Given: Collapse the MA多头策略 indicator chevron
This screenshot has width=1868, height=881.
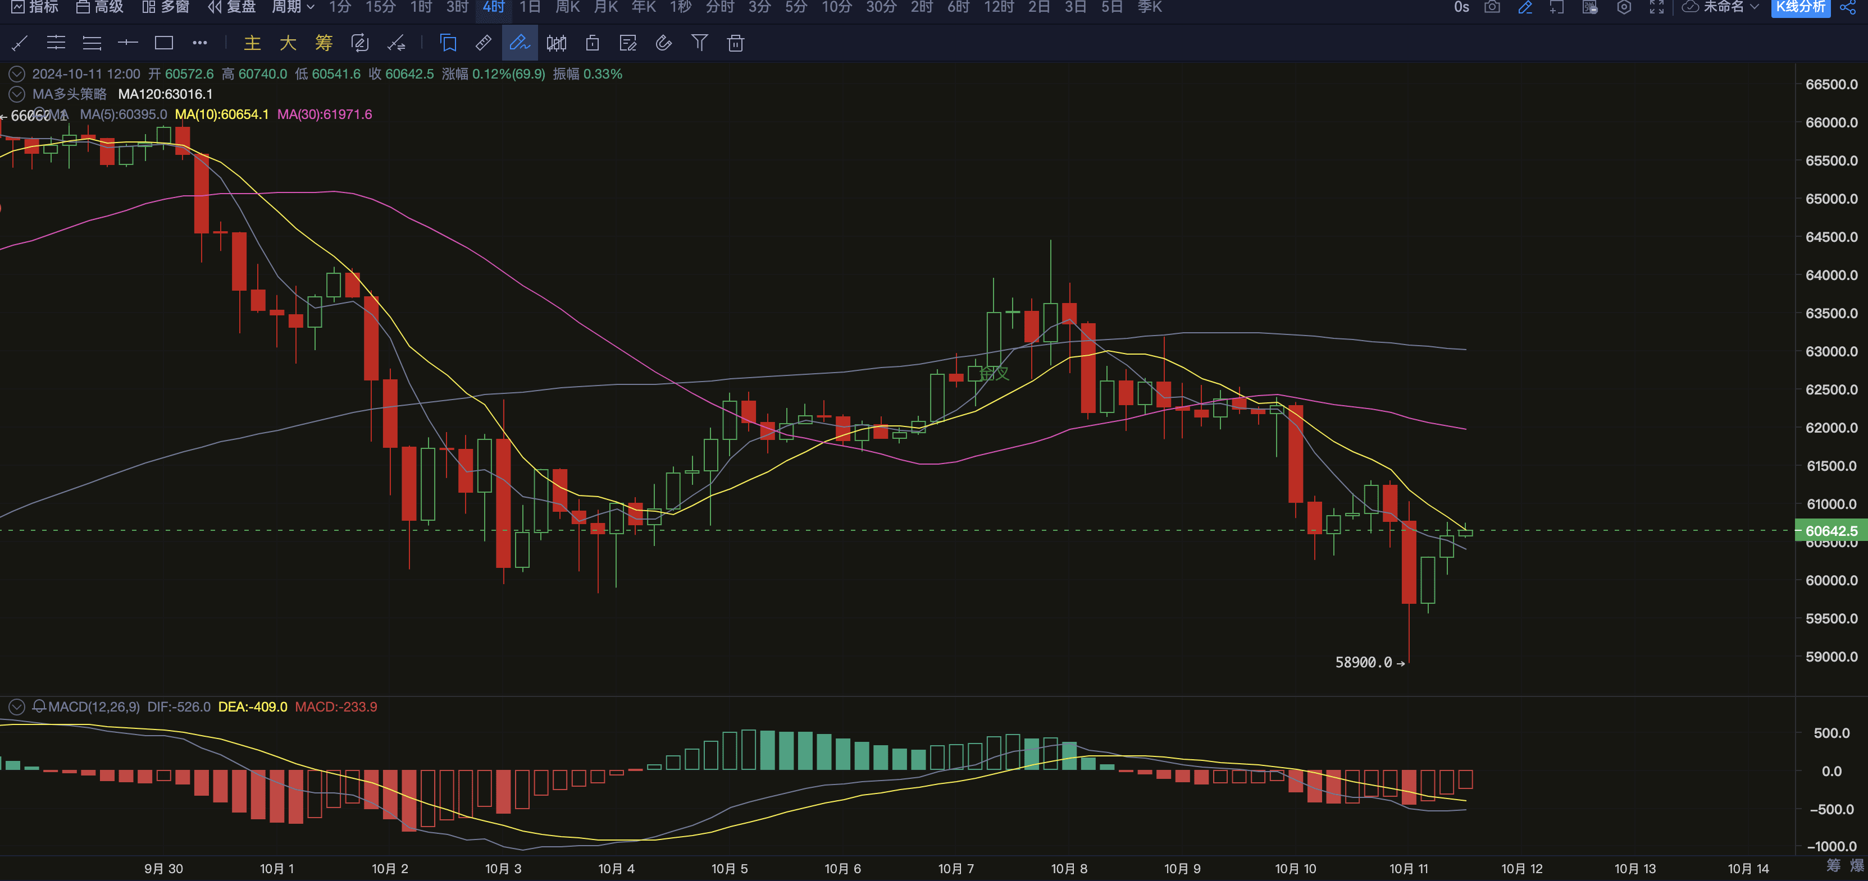Looking at the screenshot, I should [x=17, y=94].
